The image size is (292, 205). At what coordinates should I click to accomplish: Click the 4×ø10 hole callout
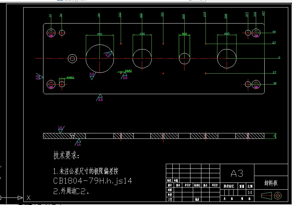pos(70,77)
